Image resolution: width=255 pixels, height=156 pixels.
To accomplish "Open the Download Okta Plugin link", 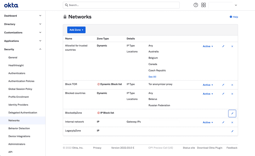I will pyautogui.click(x=209, y=148).
